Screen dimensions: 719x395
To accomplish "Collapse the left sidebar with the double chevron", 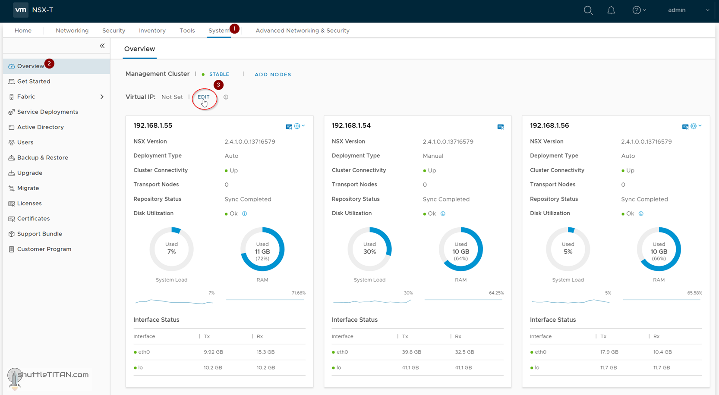I will tap(102, 45).
